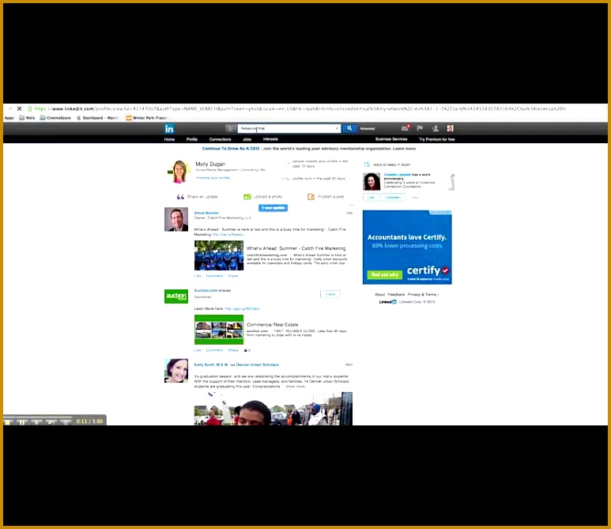Click Find out why on Certify ad
The height and width of the screenshot is (529, 611).
[385, 275]
